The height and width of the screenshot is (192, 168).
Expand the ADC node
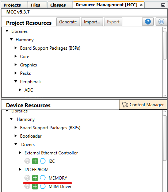pyautogui.click(x=20, y=90)
